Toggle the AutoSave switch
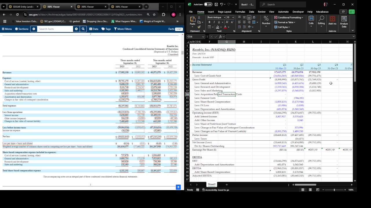The width and height of the screenshot is (371, 208). pyautogui.click(x=208, y=4)
